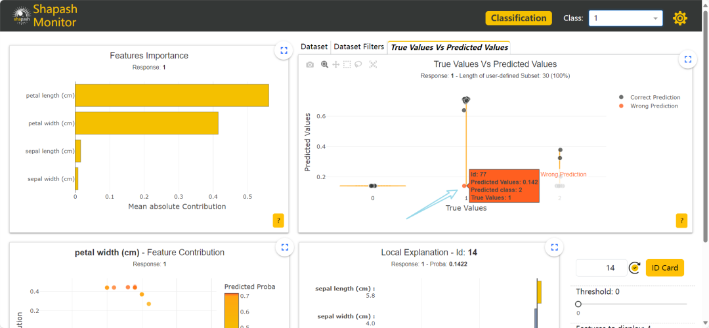Screen dimensions: 709x328
Task: Click the petal width (cm) importance bar
Action: 146,123
